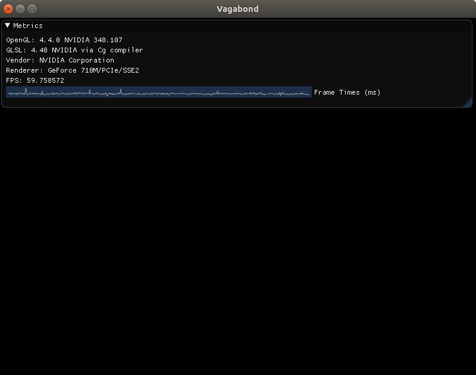Click the frame times plot graph
Image resolution: width=476 pixels, height=375 pixels.
[159, 92]
